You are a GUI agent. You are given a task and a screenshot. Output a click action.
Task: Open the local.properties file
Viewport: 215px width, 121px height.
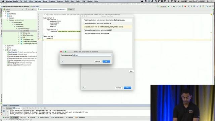click(x=19, y=65)
